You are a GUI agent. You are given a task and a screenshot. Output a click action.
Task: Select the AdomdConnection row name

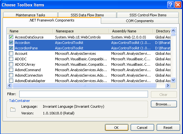pyautogui.click(x=29, y=75)
